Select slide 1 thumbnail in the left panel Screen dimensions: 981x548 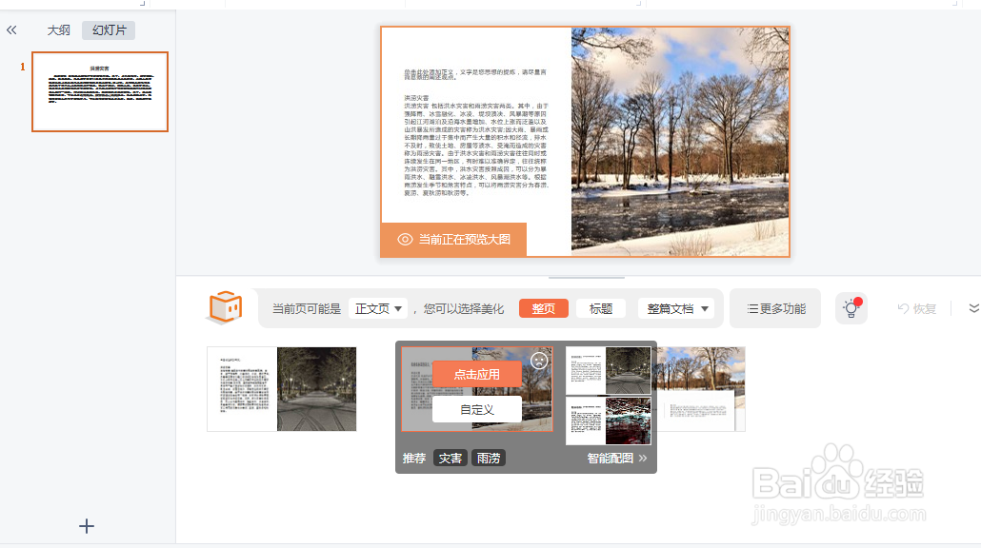tap(99, 91)
